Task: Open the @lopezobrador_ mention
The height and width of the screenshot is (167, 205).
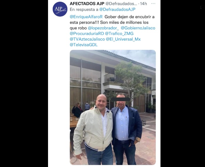Action: tap(103, 28)
